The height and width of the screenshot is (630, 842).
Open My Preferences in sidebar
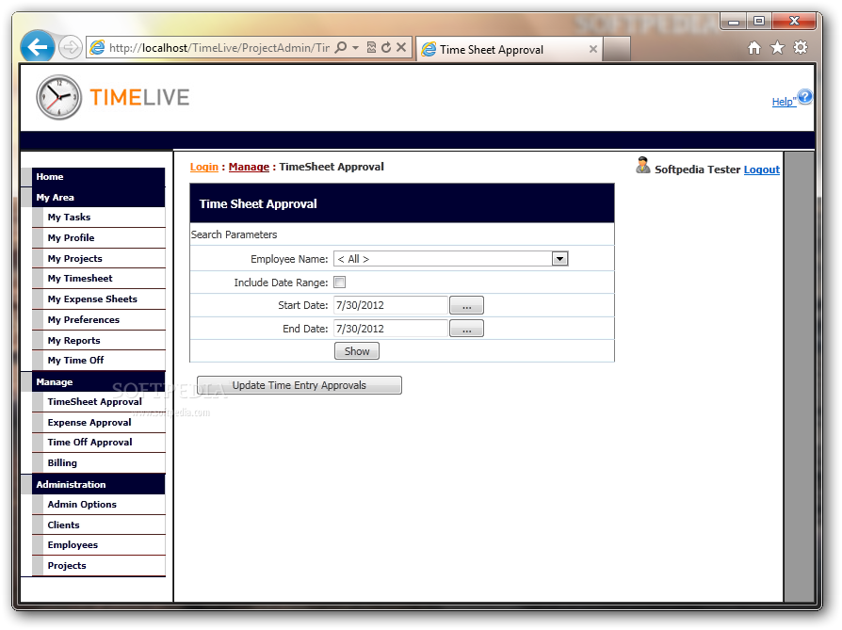click(98, 319)
